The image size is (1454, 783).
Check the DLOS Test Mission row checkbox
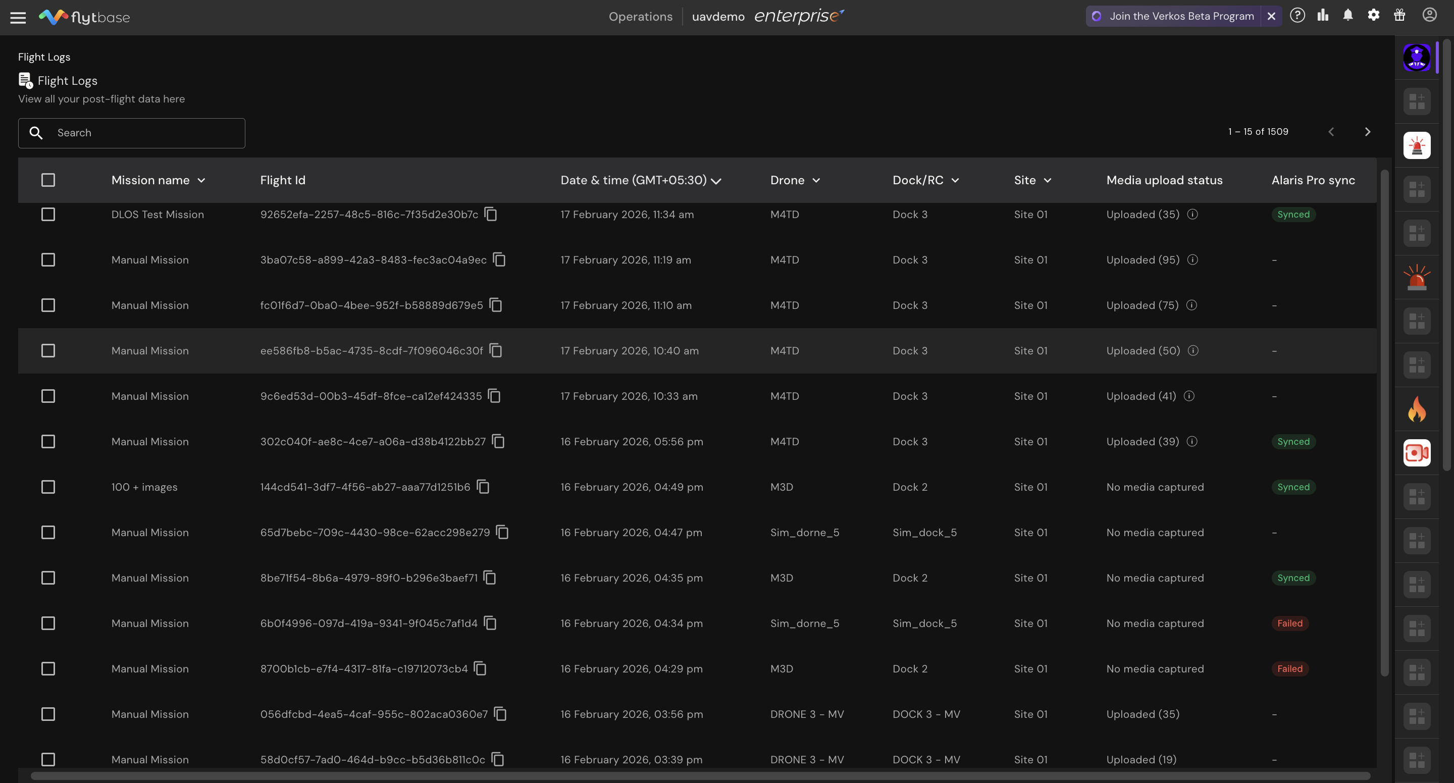pos(48,215)
